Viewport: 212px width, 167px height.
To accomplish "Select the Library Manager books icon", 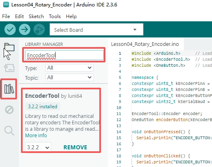I will pos(9,89).
